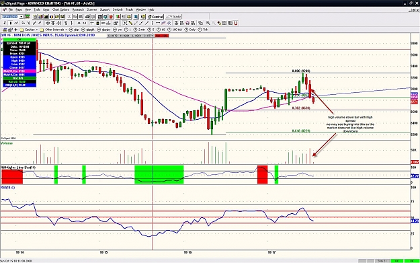Screen dimensions: 420x263
Task: Click the Central toolbar button
Action: (x=156, y=17)
